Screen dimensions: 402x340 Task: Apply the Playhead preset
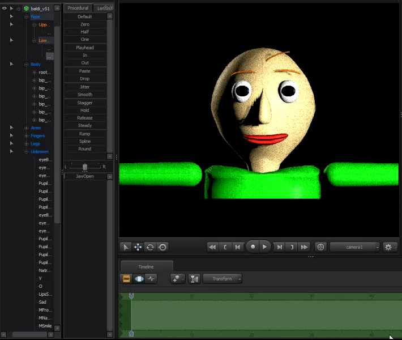(85, 48)
